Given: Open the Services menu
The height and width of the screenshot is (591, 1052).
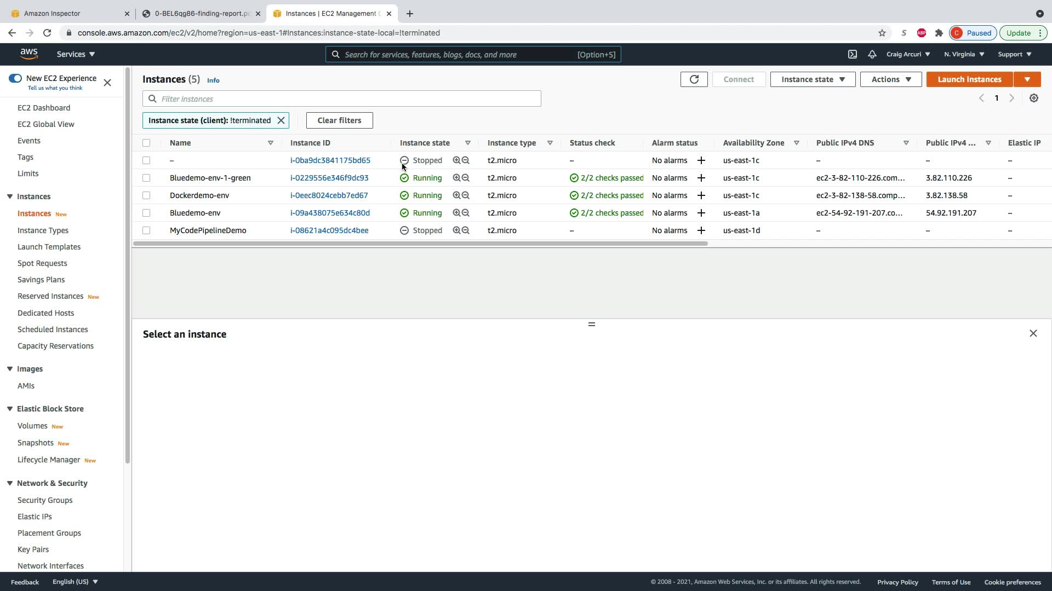Looking at the screenshot, I should tap(76, 54).
